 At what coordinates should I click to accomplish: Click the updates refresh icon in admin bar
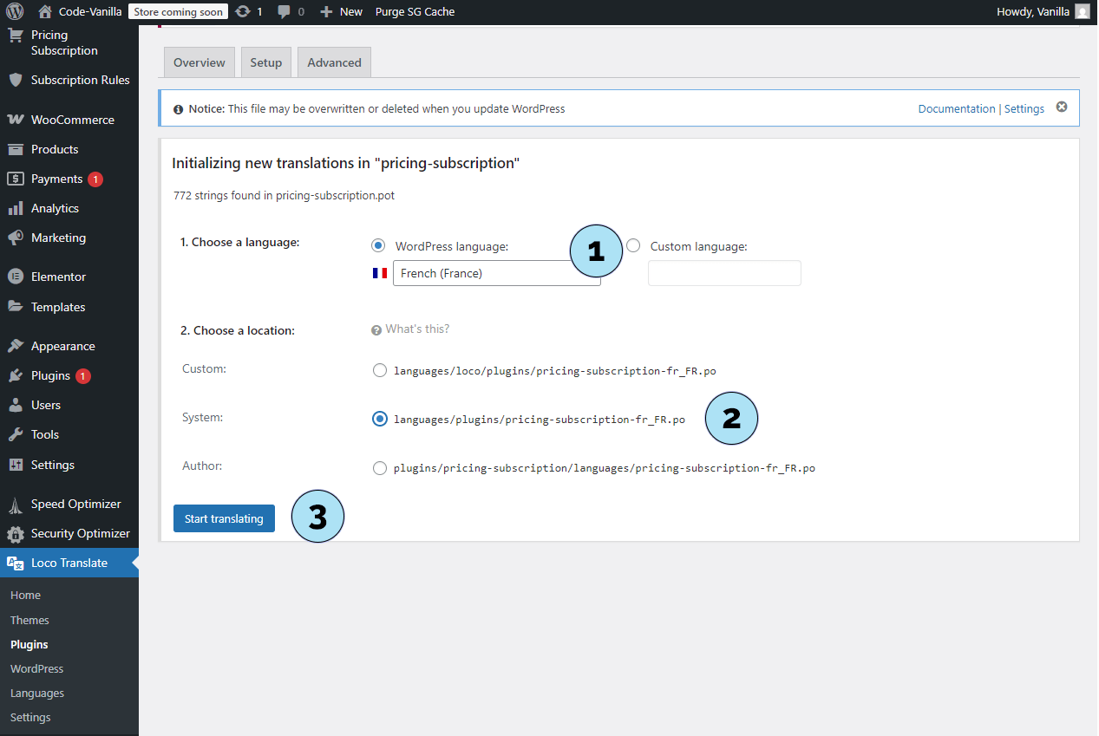244,11
